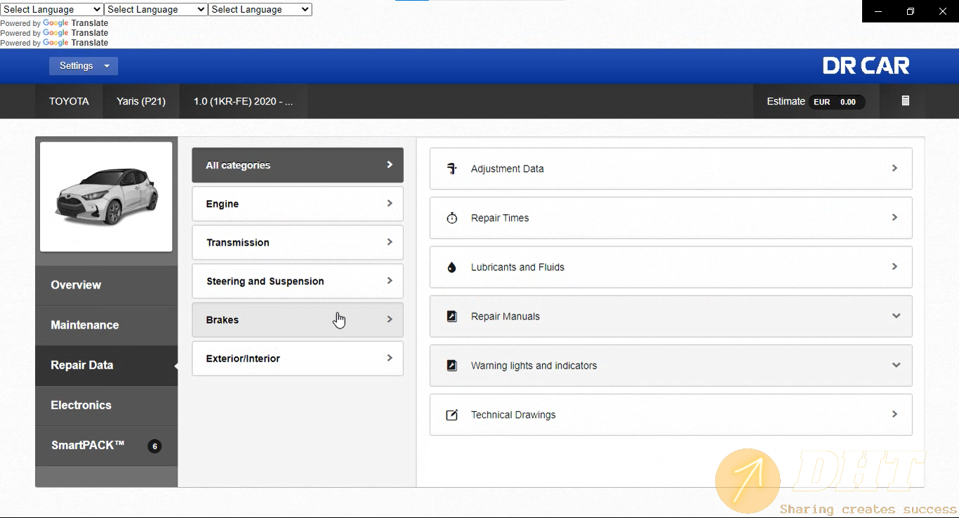959x518 pixels.
Task: Expand Repair Manuals using its chevron
Action: [x=896, y=316]
